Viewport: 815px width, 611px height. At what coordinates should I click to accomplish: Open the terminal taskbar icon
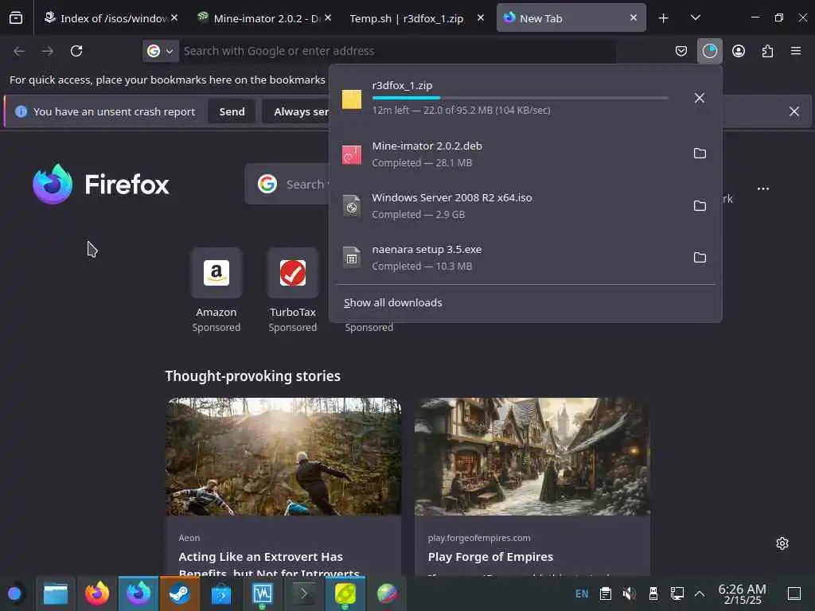tap(303, 593)
